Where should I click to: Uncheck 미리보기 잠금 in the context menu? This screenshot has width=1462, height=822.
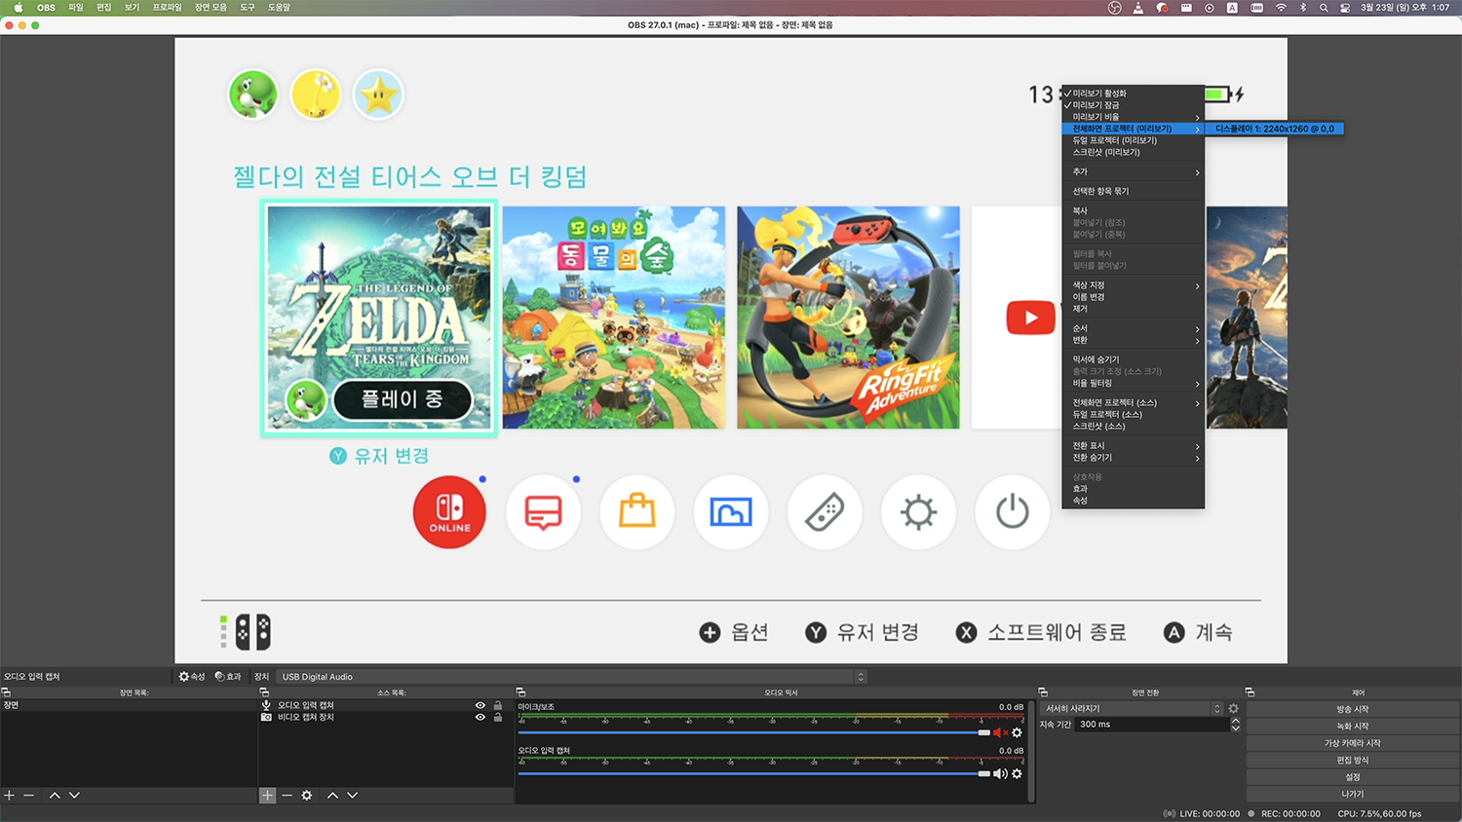click(x=1133, y=105)
